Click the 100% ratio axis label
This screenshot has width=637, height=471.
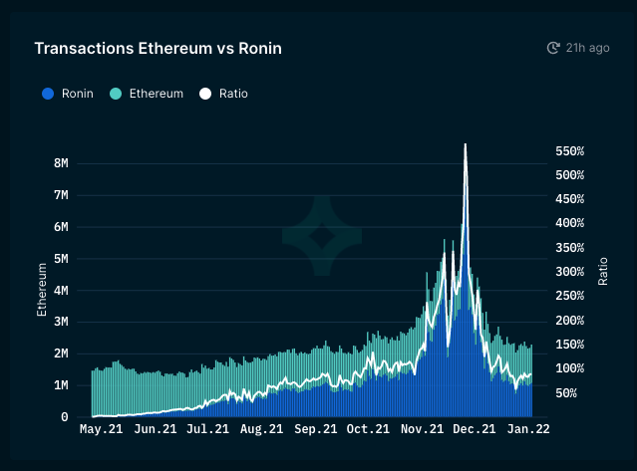pyautogui.click(x=570, y=368)
